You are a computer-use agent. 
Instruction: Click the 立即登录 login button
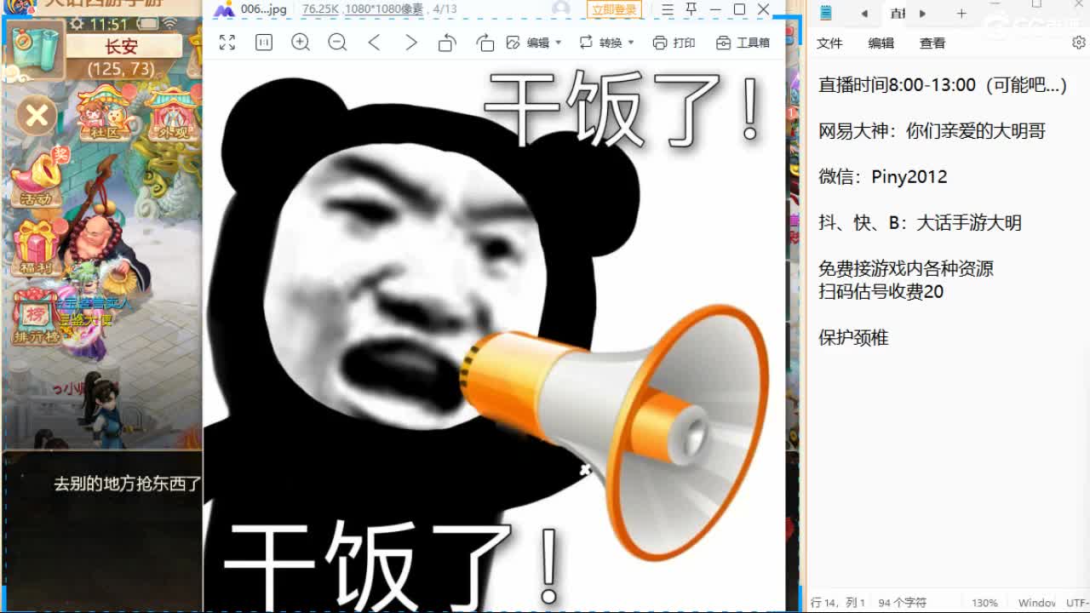(614, 9)
